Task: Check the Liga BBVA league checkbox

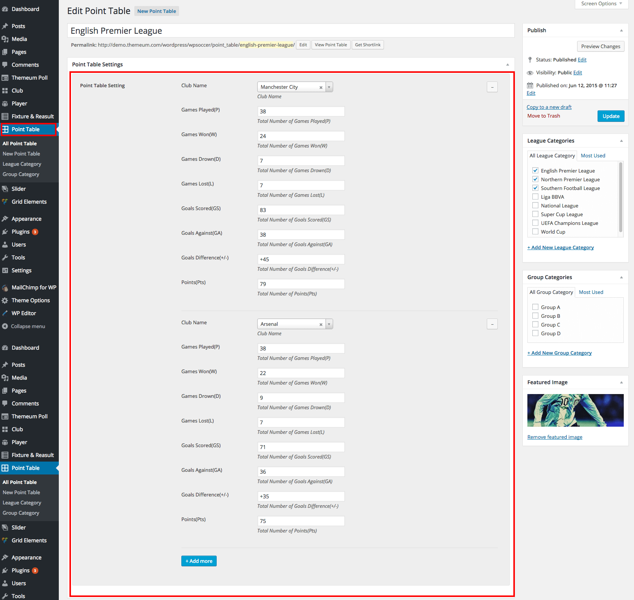Action: 535,197
